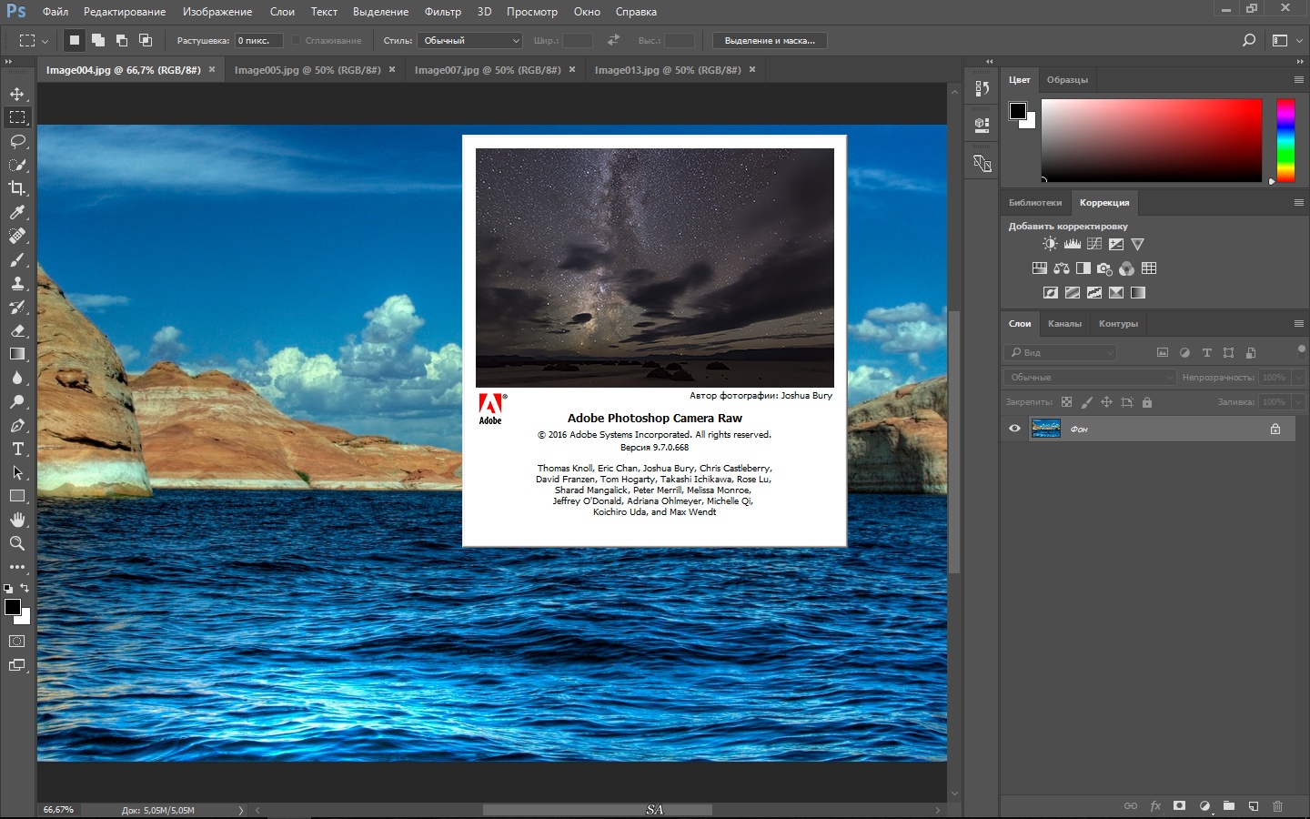The height and width of the screenshot is (819, 1310).
Task: Select the Lasso tool
Action: click(x=17, y=141)
